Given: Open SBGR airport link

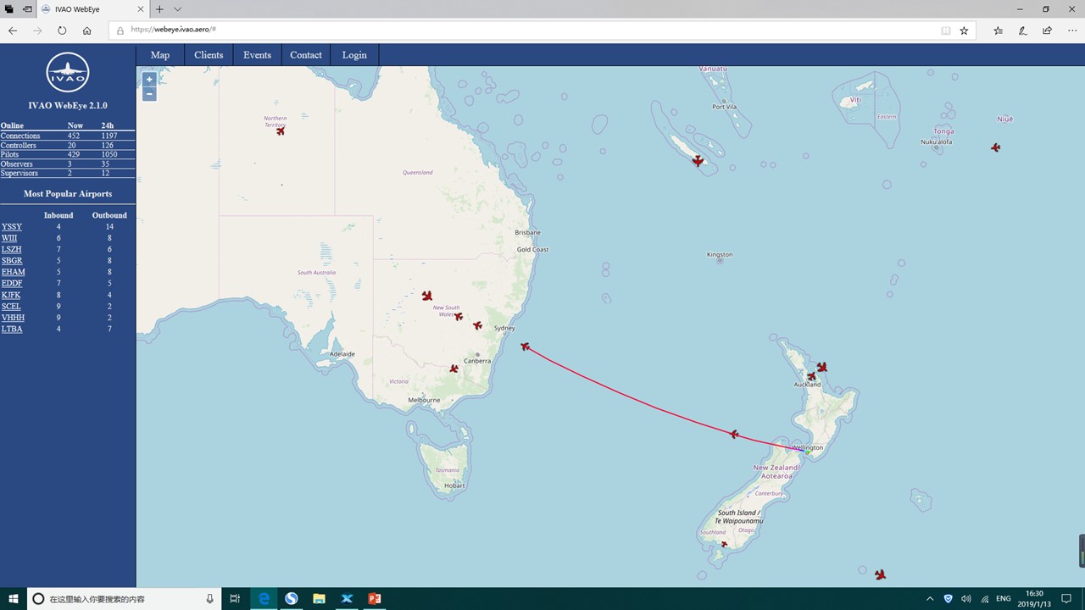Looking at the screenshot, I should pyautogui.click(x=12, y=261).
